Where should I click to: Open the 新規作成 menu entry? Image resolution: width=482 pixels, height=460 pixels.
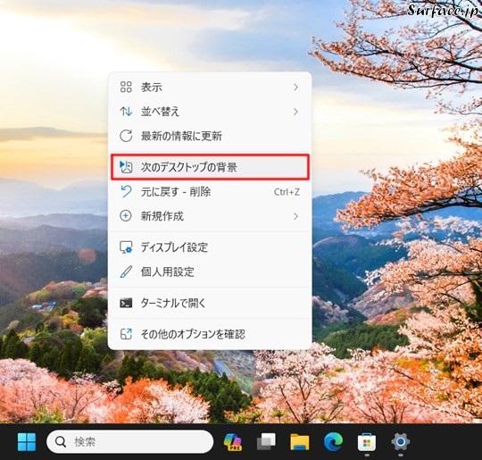tap(210, 216)
